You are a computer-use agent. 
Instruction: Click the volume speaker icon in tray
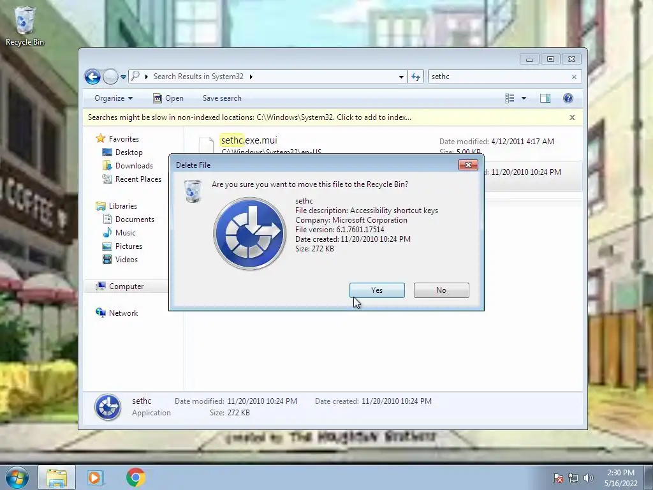(589, 478)
